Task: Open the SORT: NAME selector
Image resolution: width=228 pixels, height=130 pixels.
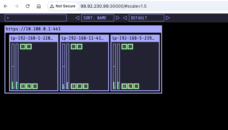Action: [x=97, y=18]
